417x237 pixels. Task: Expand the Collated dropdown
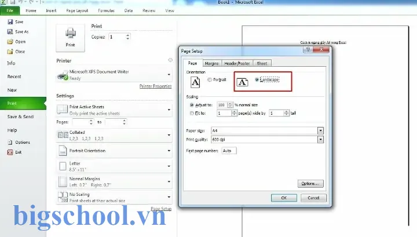pos(169,135)
